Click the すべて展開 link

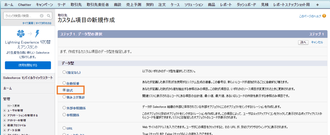pos(28,23)
